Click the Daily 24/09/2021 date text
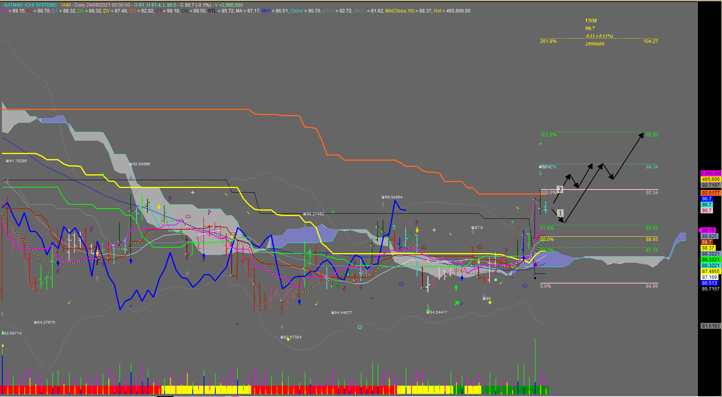This screenshot has height=397, width=722. click(x=102, y=5)
